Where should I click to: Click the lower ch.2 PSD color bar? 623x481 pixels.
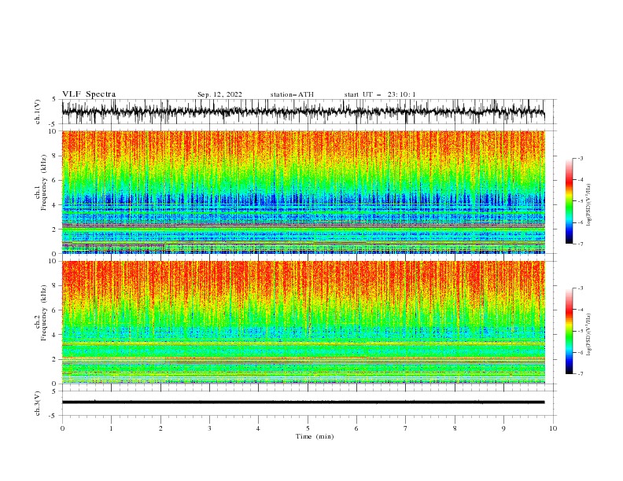coord(569,331)
